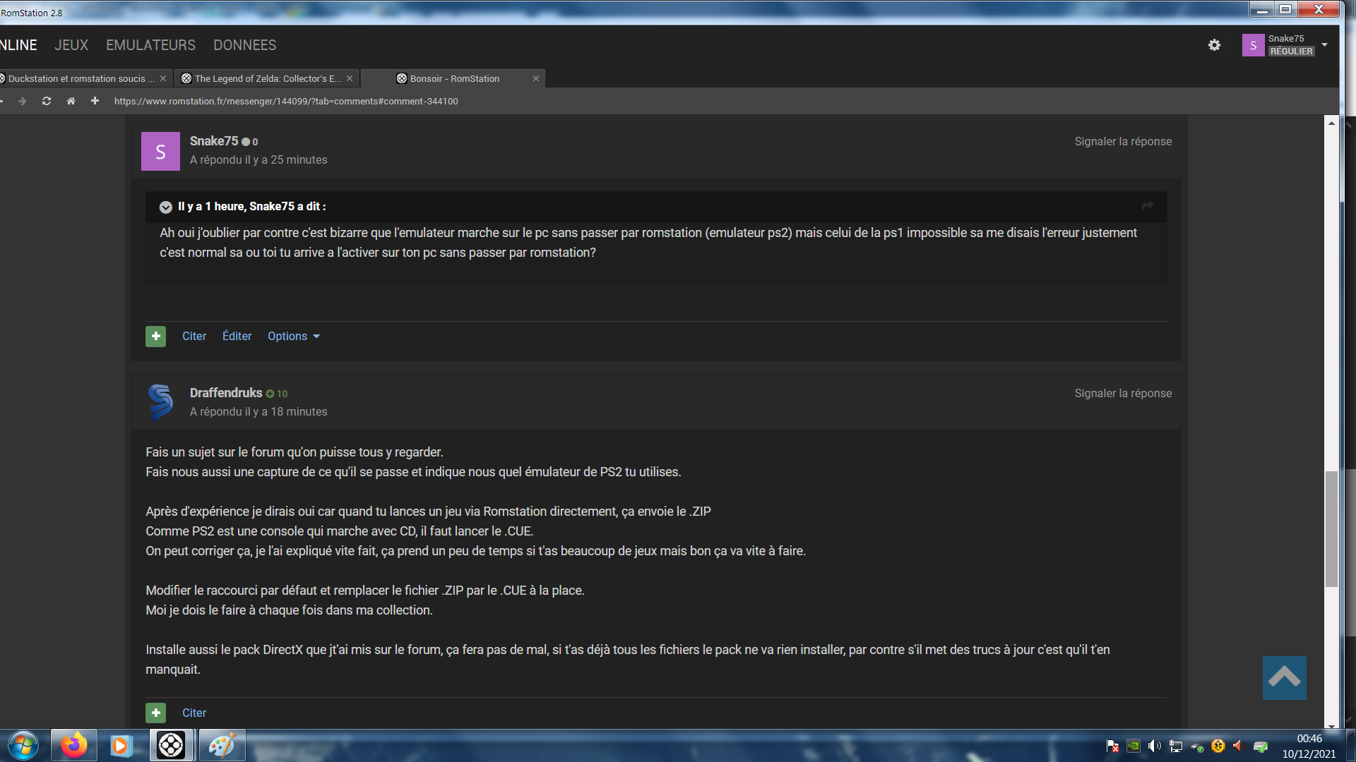Viewport: 1356px width, 762px height.
Task: Open the DONNEES menu
Action: (x=244, y=45)
